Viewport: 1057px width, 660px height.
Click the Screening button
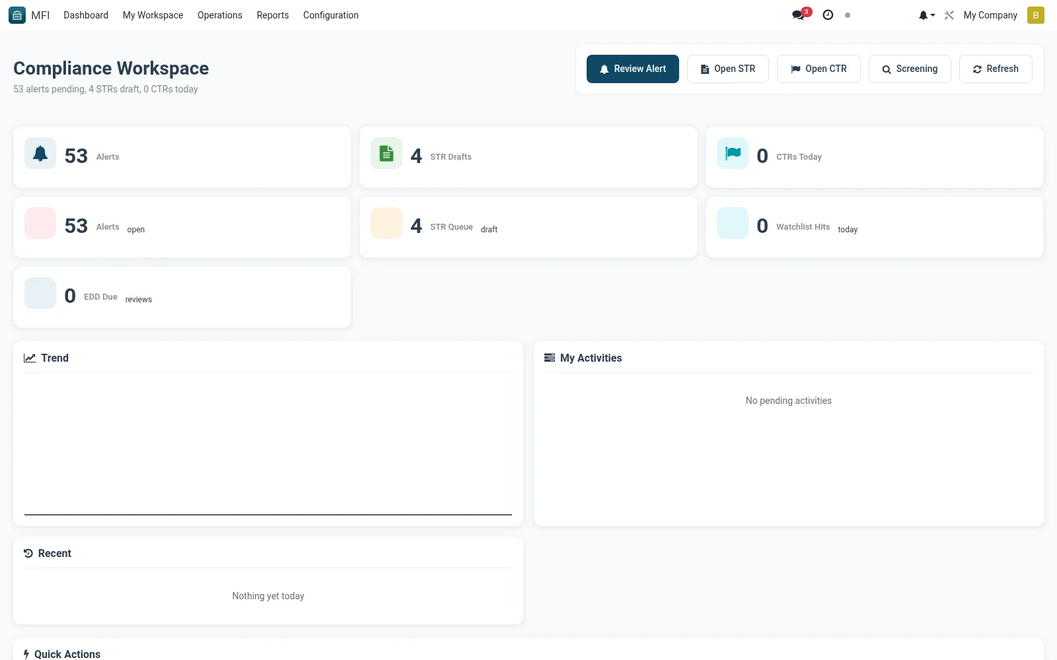[x=910, y=69]
